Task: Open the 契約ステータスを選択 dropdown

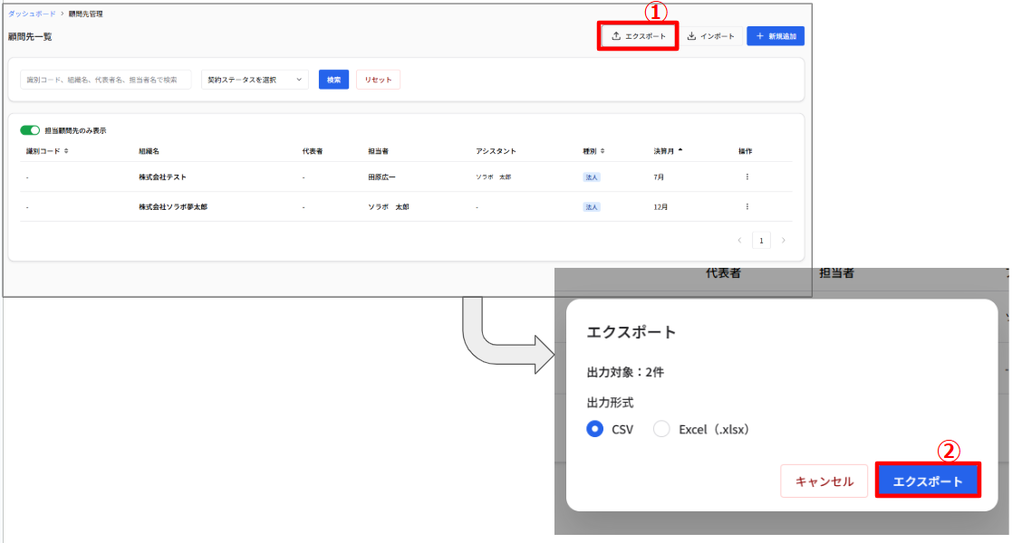Action: (x=255, y=80)
